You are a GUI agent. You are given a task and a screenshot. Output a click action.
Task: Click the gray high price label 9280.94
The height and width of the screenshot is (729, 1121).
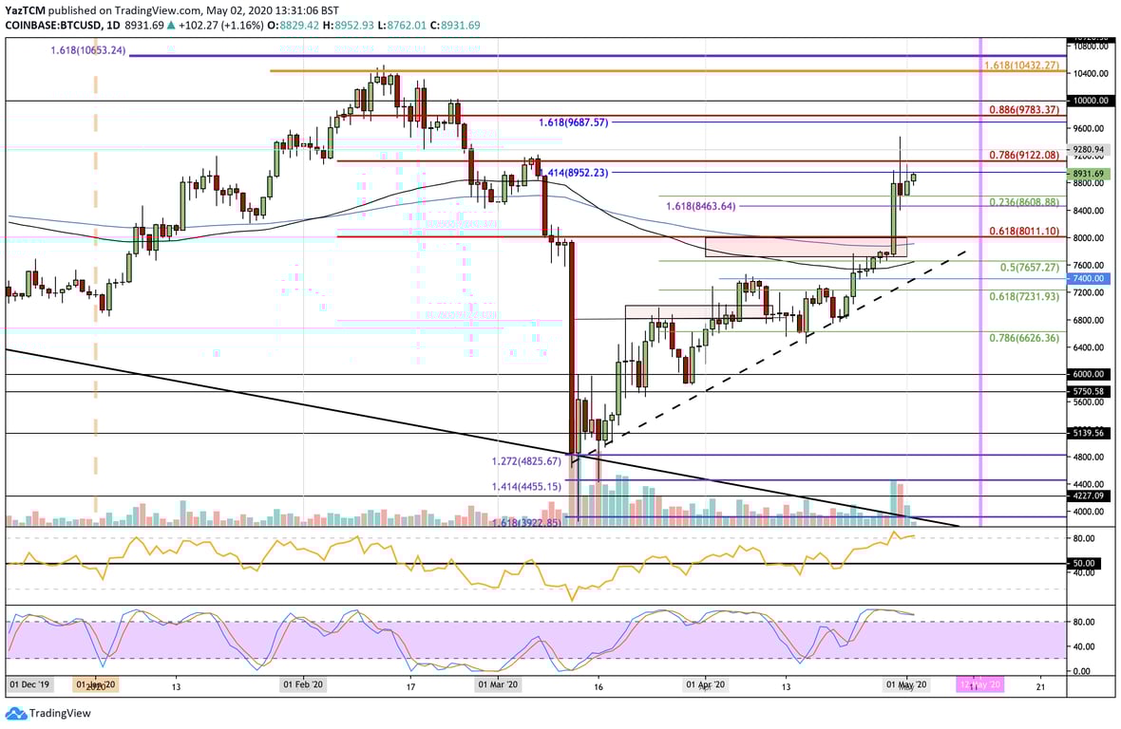(1091, 148)
